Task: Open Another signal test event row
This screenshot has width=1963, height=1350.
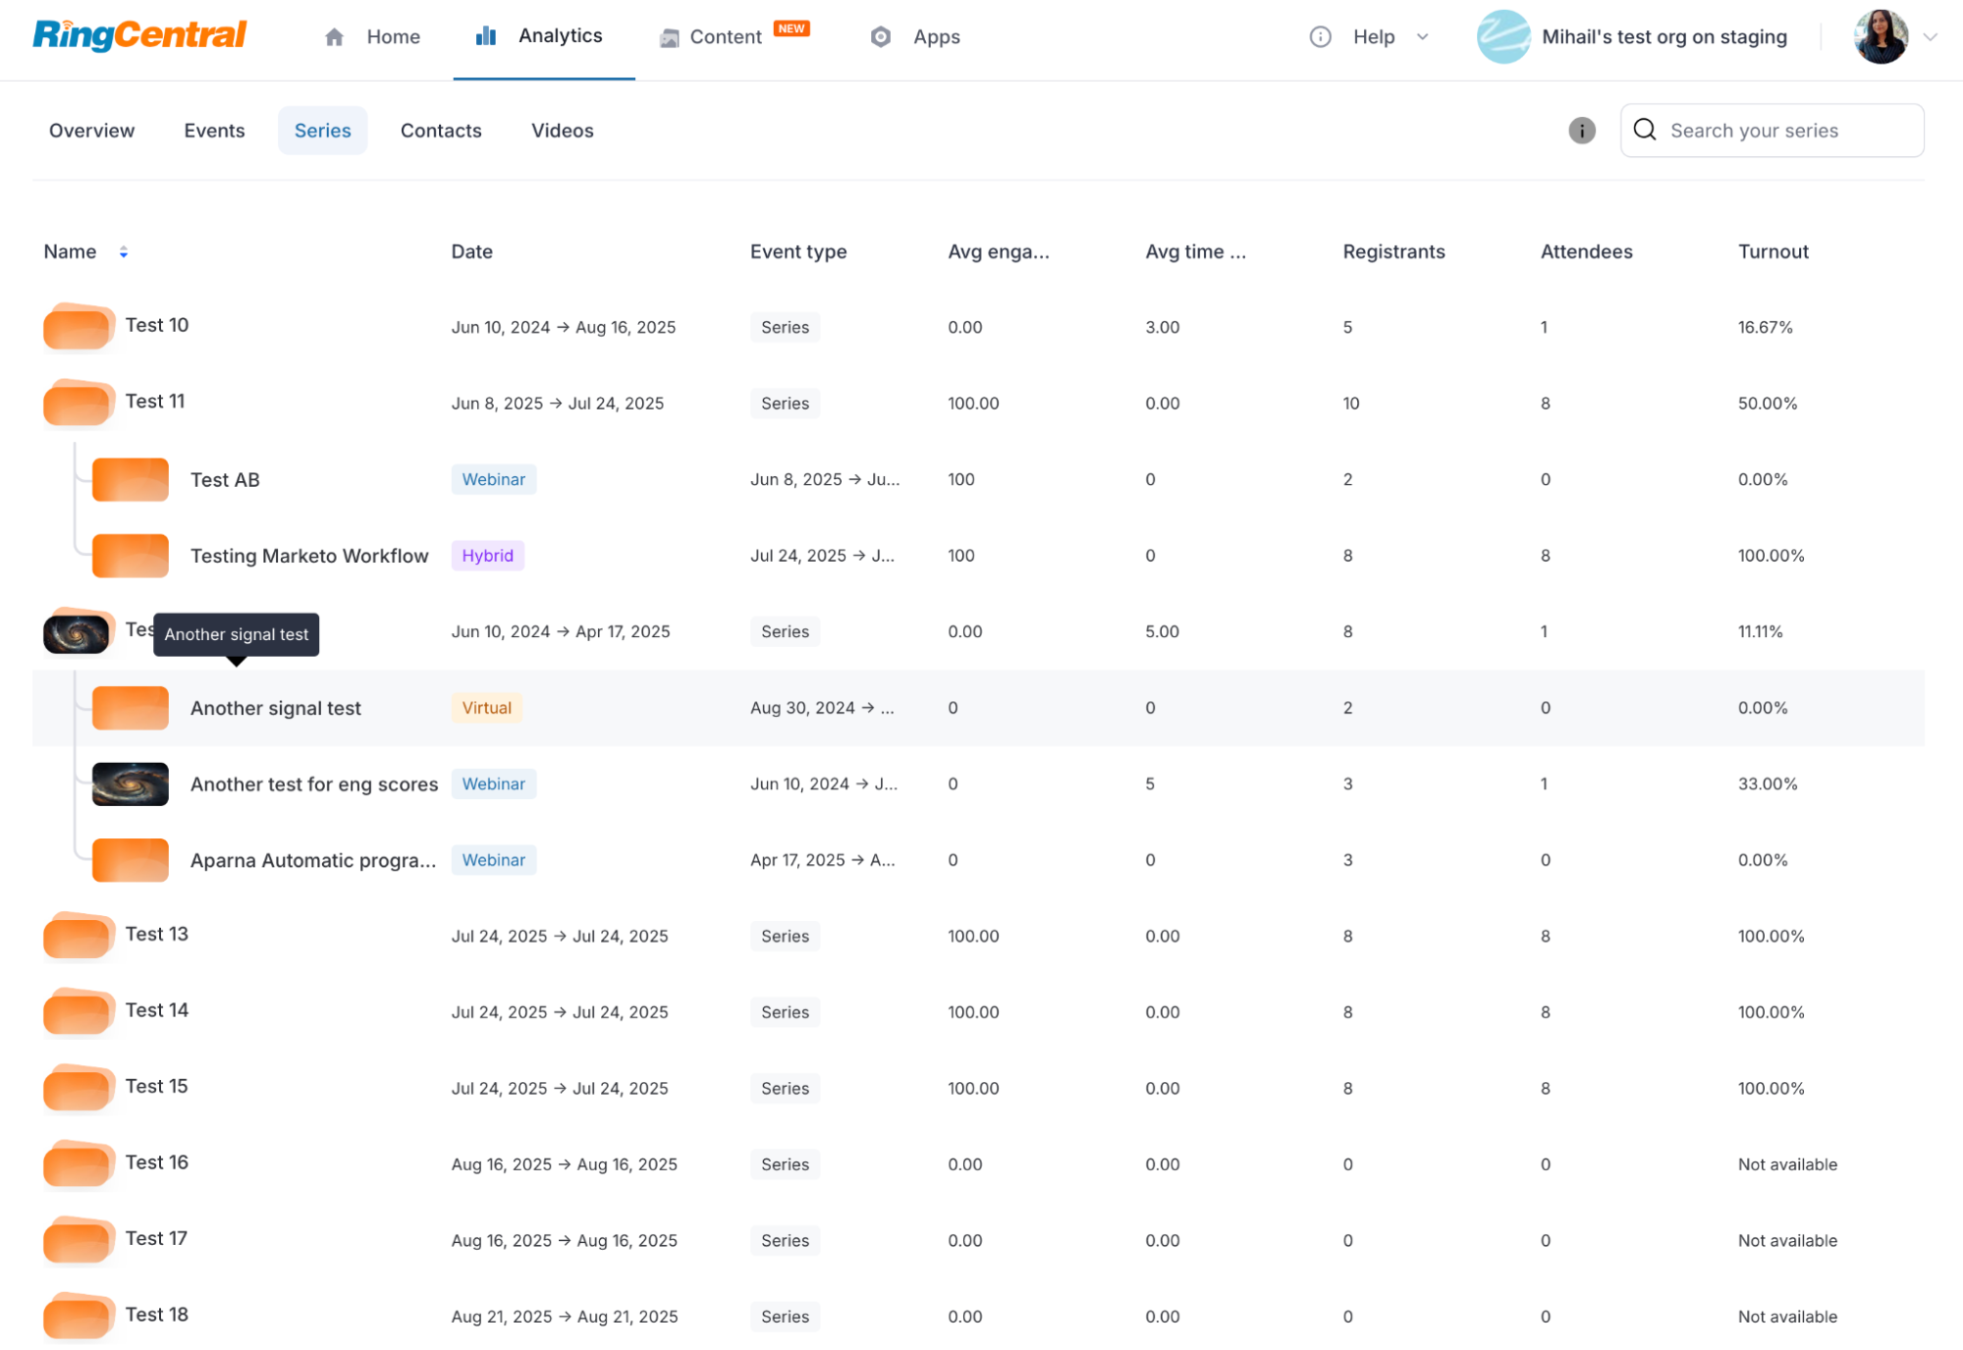Action: point(978,708)
